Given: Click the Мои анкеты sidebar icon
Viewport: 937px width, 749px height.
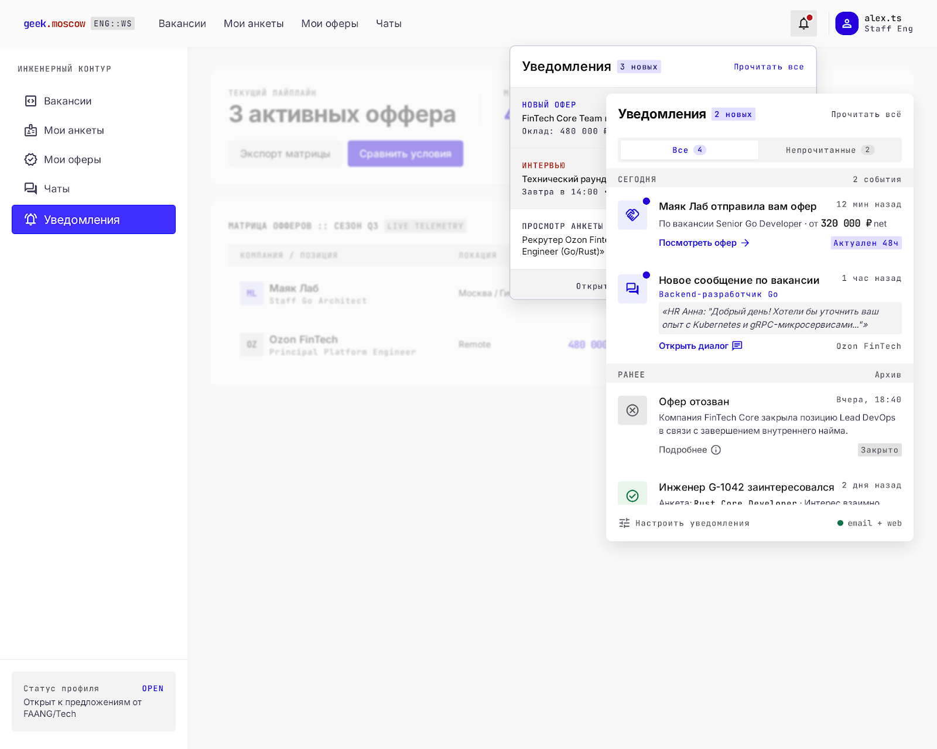Looking at the screenshot, I should [x=30, y=130].
